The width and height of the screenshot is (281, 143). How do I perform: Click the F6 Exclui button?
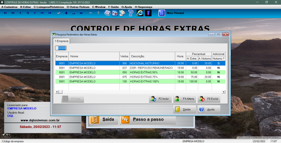[x=209, y=99]
